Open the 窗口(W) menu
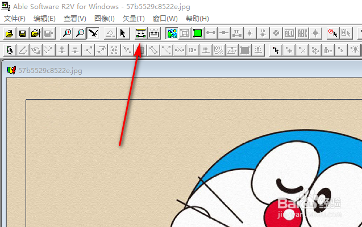The image size is (362, 227). (165, 19)
